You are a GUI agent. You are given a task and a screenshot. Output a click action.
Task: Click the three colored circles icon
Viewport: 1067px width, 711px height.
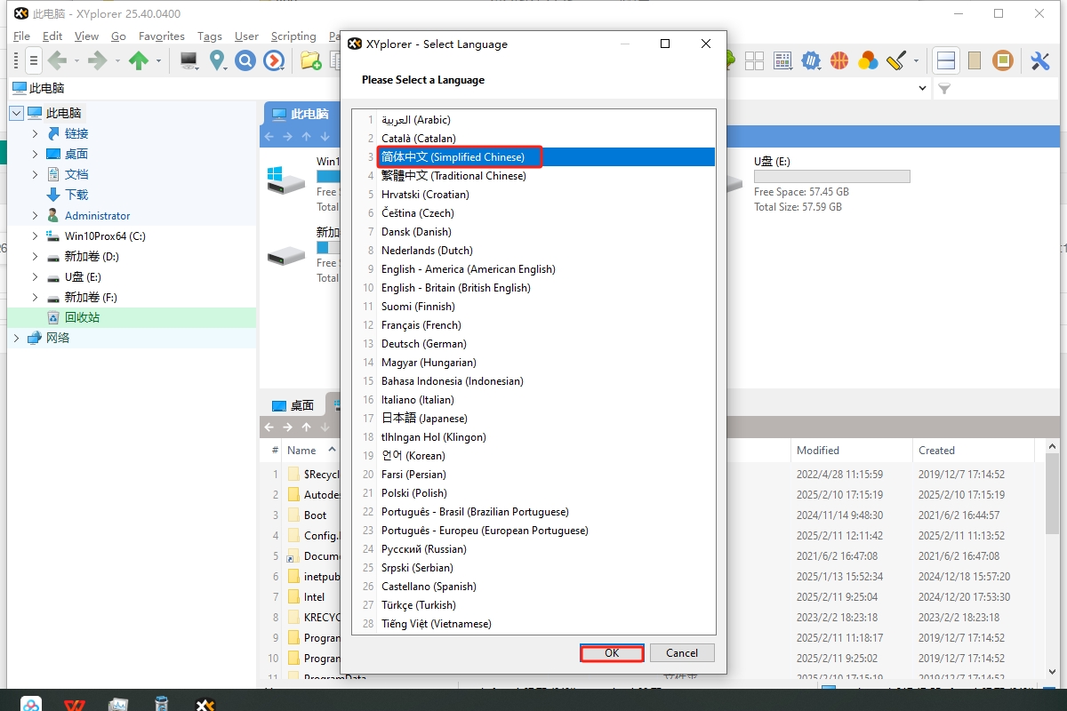point(868,60)
